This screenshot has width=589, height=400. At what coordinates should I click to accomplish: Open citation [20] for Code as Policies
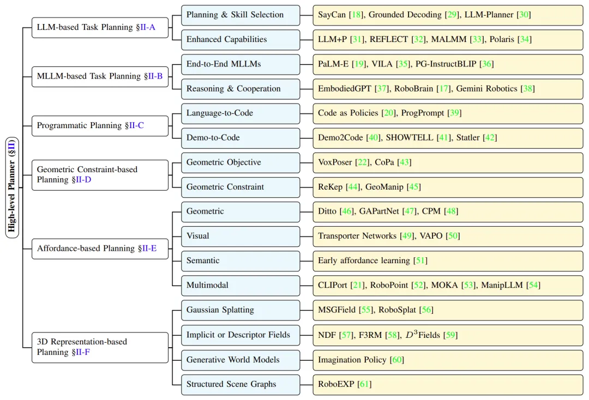(389, 113)
